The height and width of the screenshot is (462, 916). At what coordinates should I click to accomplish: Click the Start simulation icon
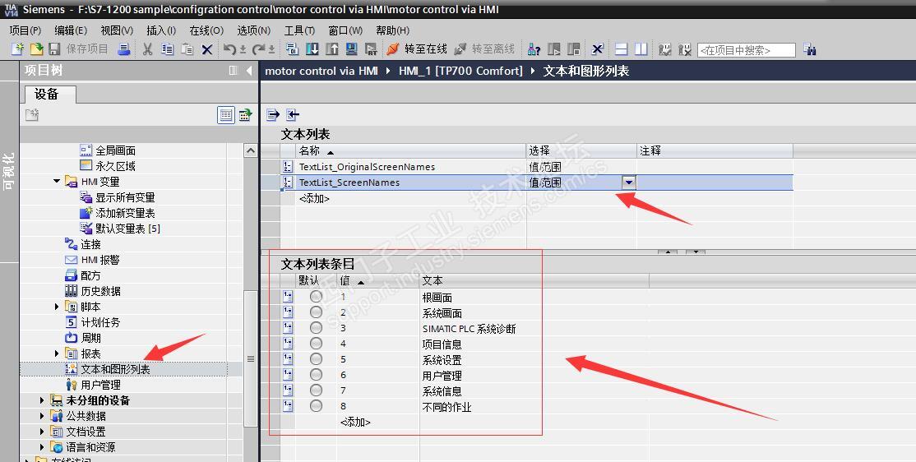[x=352, y=49]
